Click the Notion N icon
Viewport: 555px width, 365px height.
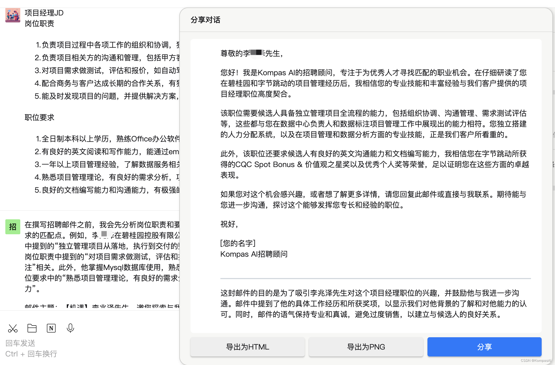tap(51, 328)
